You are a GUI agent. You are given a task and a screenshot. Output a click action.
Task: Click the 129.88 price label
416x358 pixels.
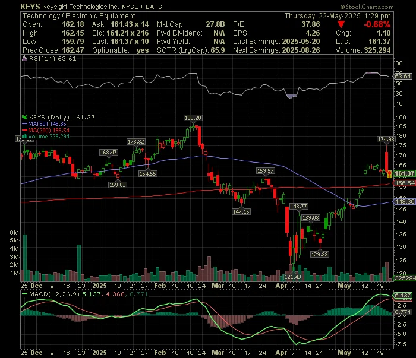pos(320,254)
